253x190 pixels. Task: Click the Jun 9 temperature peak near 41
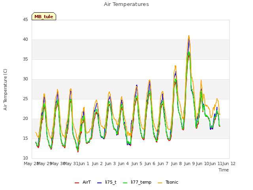189,36
